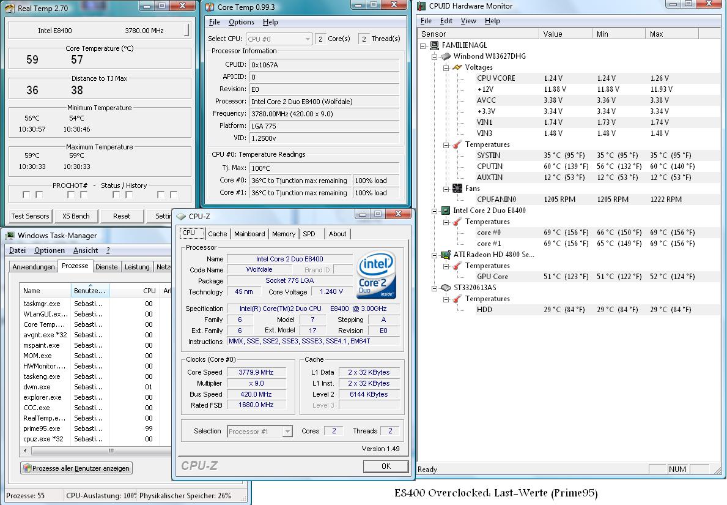This screenshot has width=727, height=505.
Task: Open the Help menu in Hardware Monitor
Action: click(492, 21)
